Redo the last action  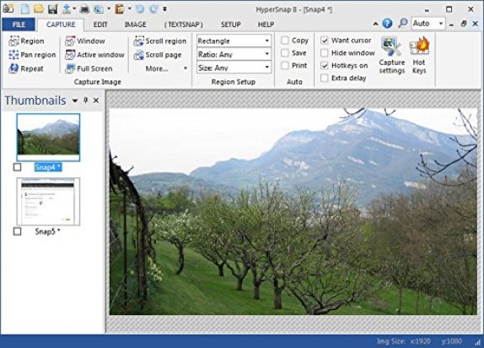point(153,8)
